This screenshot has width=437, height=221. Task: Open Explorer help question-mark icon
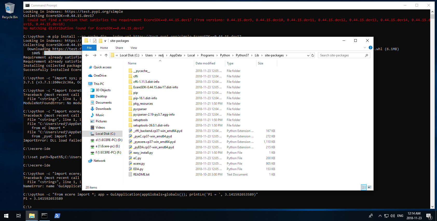click(371, 48)
